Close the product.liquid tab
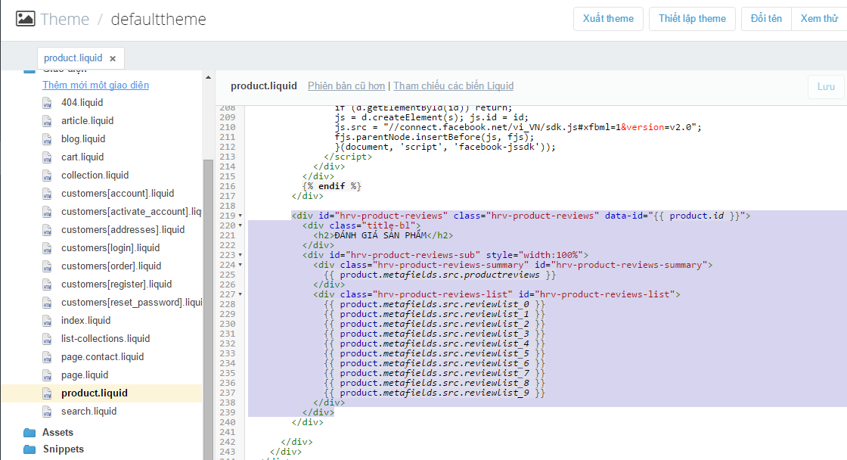Viewport: 847px width, 460px height. [x=113, y=58]
